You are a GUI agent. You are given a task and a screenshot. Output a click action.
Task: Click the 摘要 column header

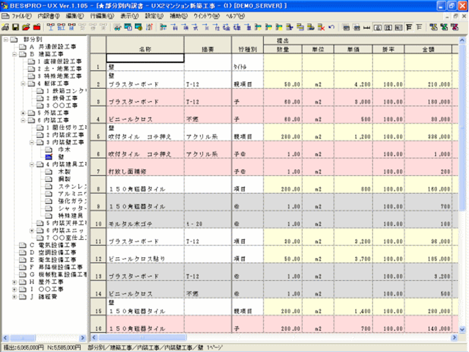[x=208, y=45]
